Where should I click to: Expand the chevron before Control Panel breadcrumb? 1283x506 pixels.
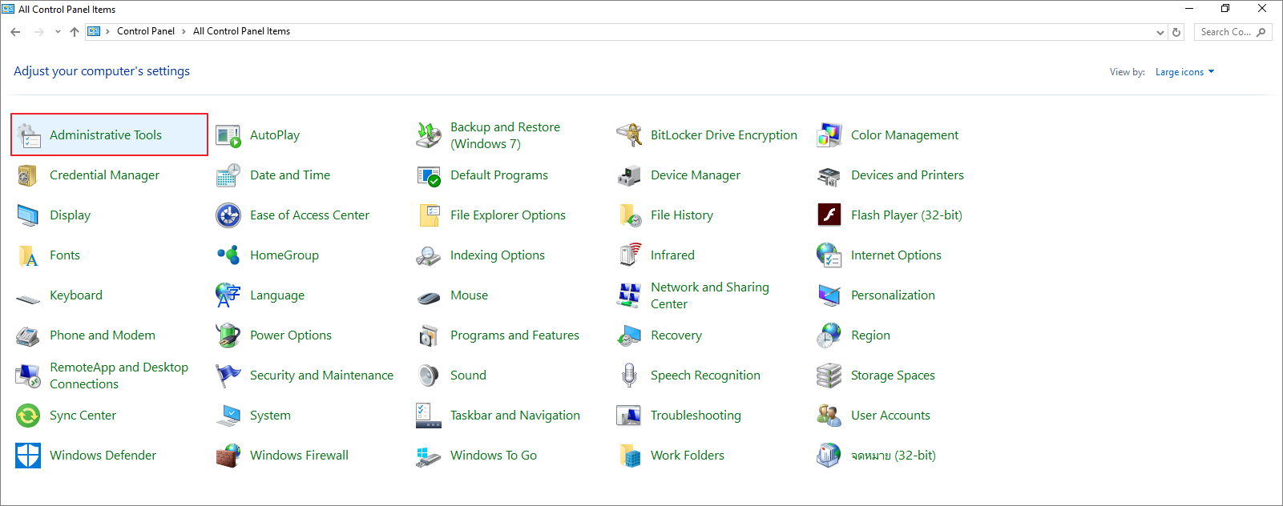[107, 32]
